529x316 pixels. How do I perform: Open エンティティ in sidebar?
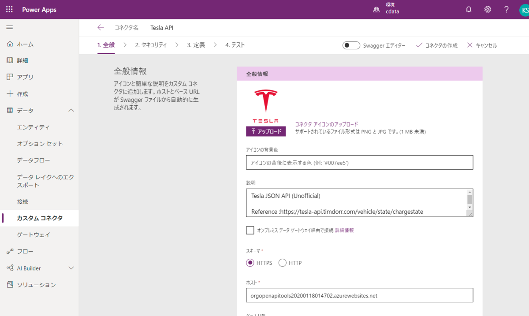click(x=34, y=127)
